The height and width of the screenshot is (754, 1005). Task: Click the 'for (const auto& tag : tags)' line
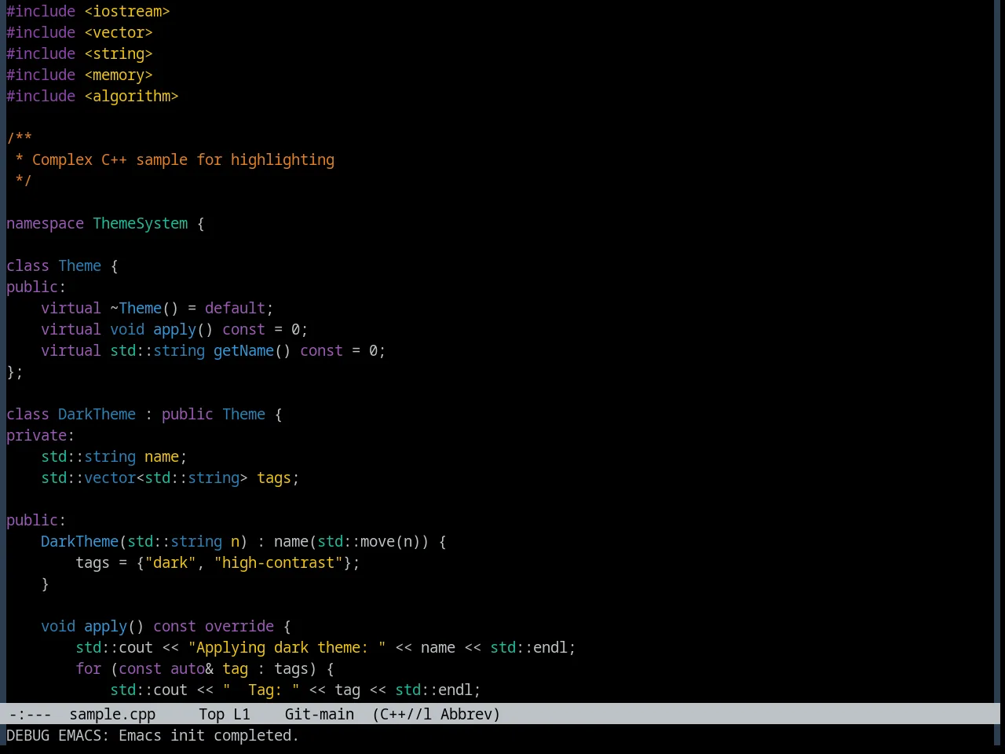(205, 668)
